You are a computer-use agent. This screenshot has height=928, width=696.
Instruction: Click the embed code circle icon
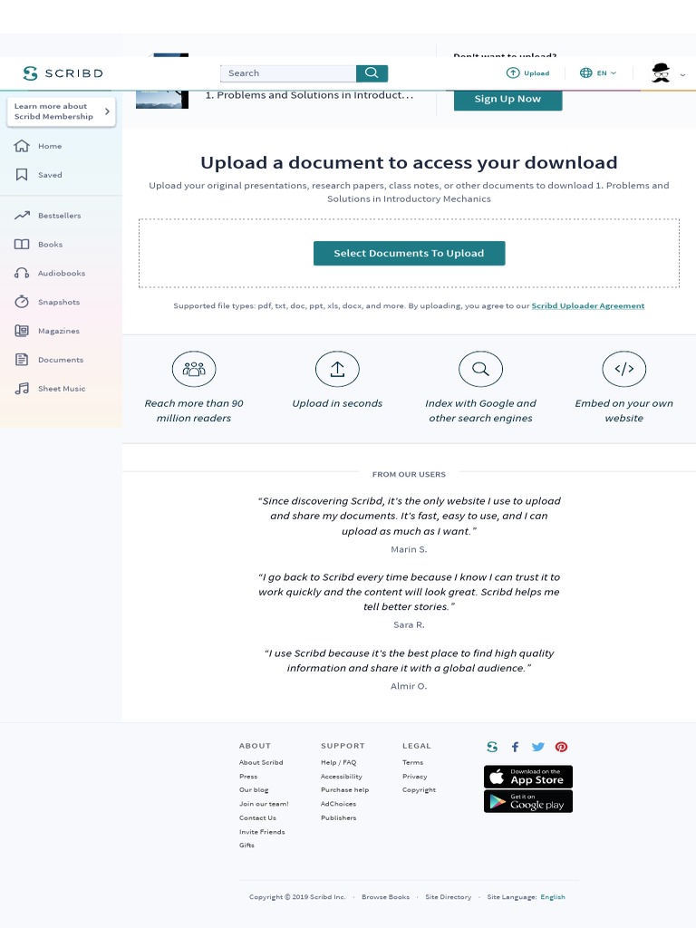[x=623, y=369]
